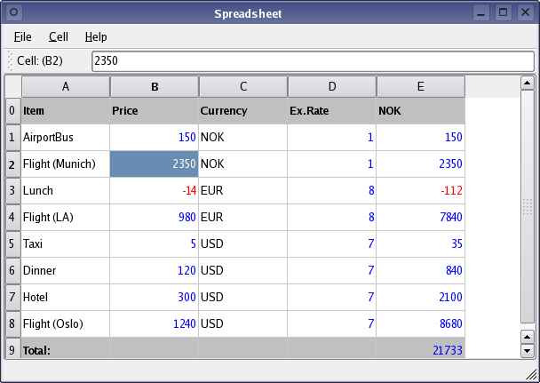
Task: Open the File menu
Action: click(23, 36)
